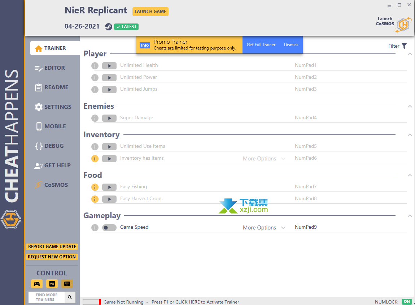The image size is (415, 305).
Task: Expand More Options for Inventory has Items
Action: (x=264, y=158)
